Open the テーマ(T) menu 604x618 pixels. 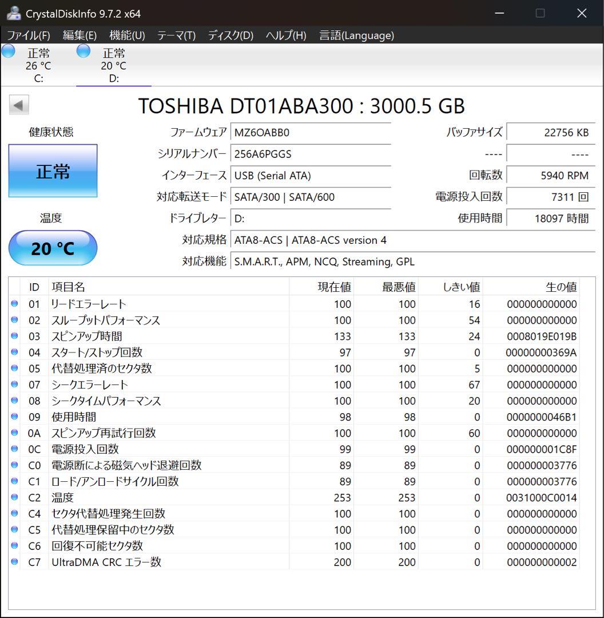(x=177, y=35)
